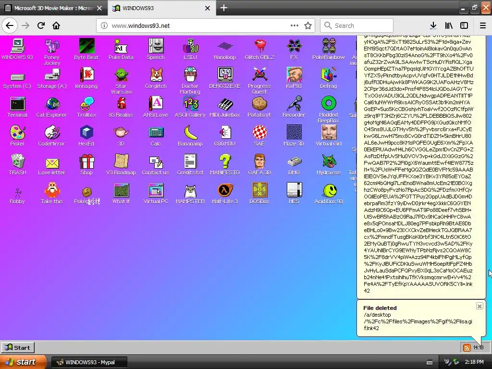Launch Calc calculator icon
Screen dimensions: 492x369
pos(156,133)
